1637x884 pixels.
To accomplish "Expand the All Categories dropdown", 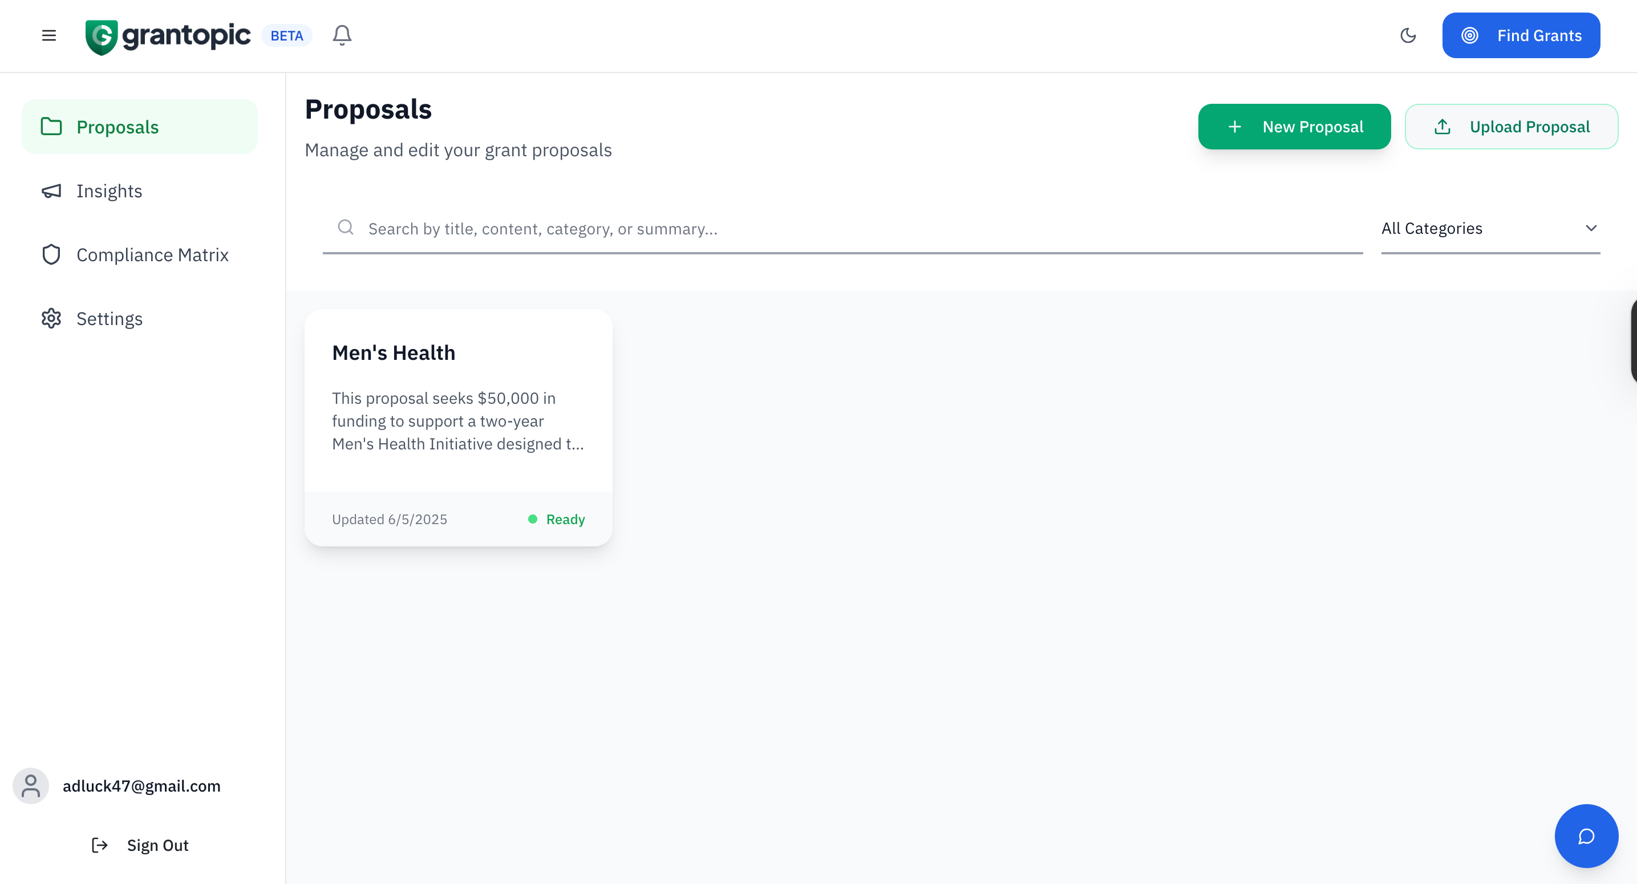I will 1489,228.
